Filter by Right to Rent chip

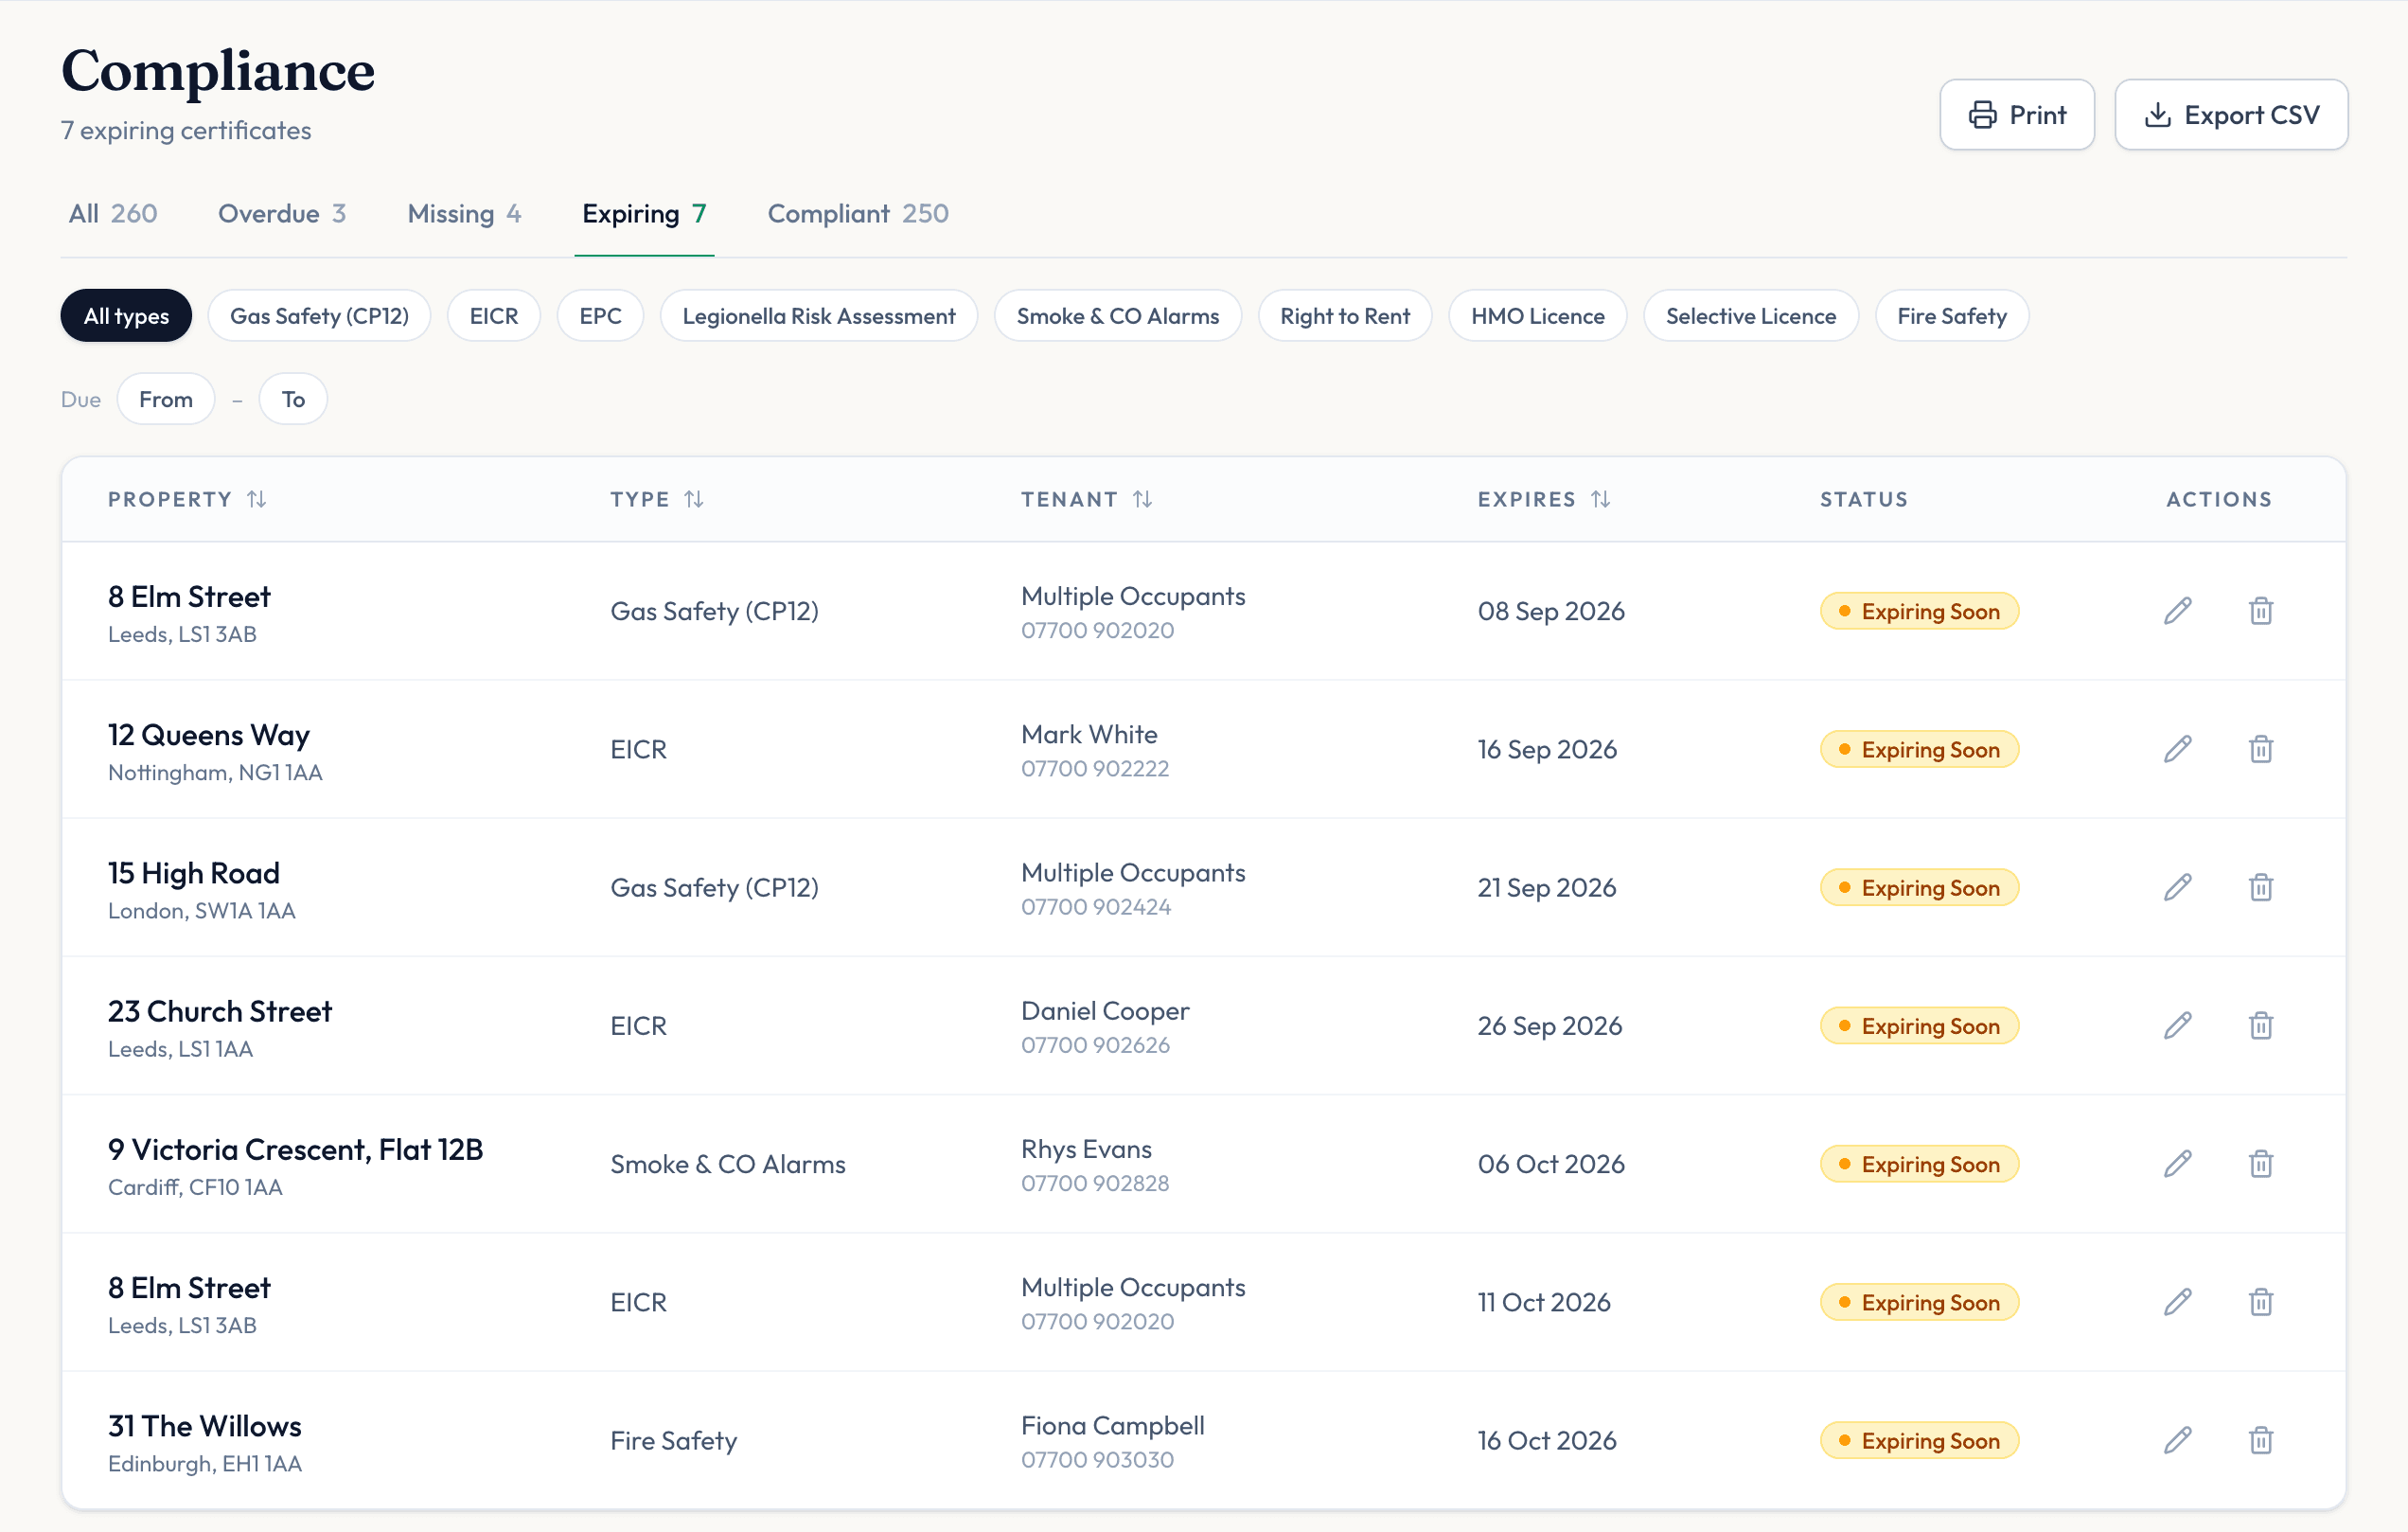click(1345, 316)
